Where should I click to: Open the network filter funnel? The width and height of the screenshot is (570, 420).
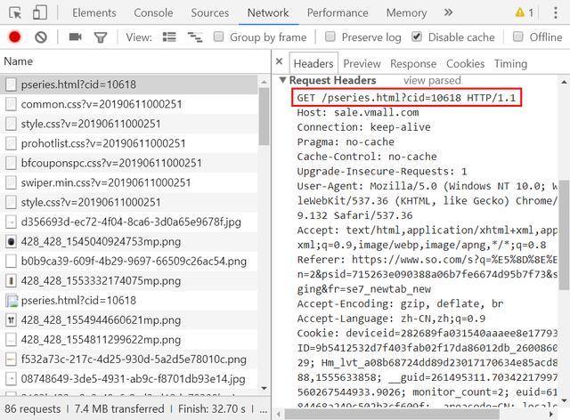point(101,37)
